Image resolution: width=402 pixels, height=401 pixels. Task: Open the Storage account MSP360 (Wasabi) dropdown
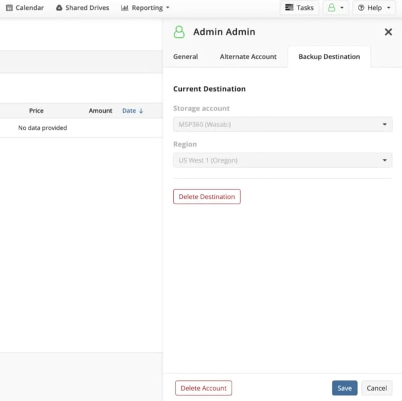(282, 124)
